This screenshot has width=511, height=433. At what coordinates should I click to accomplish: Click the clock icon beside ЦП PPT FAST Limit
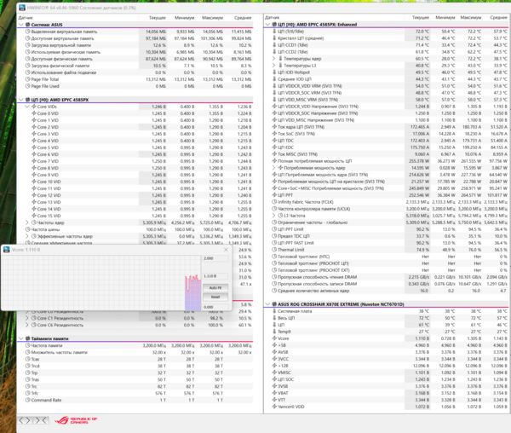pos(274,243)
